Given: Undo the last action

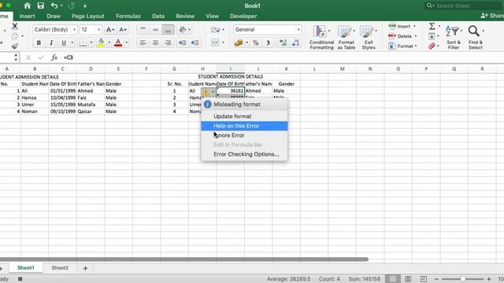Looking at the screenshot, I should point(54,6).
